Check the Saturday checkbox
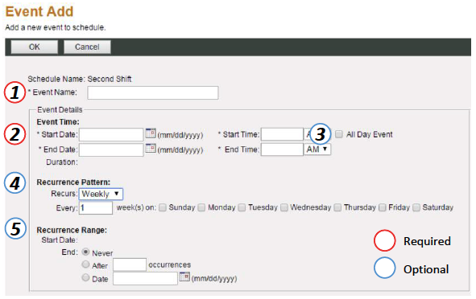This screenshot has height=299, width=476. 417,207
